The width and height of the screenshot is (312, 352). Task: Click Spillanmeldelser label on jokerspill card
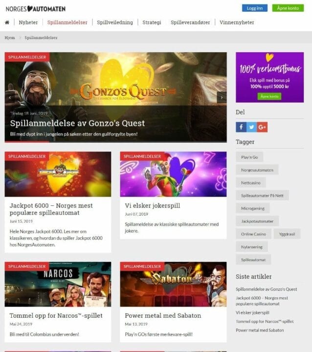pos(142,156)
